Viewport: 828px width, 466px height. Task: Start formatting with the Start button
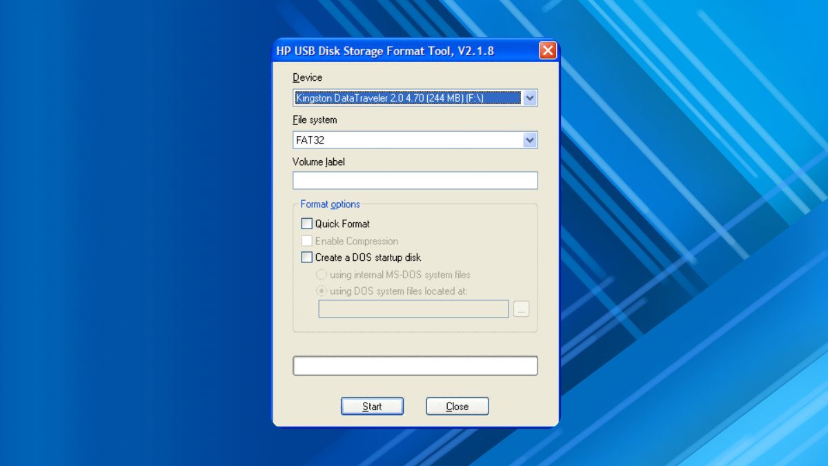click(372, 407)
